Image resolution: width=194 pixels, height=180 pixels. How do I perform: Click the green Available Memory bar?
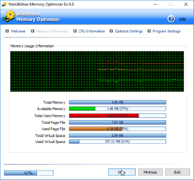click(x=117, y=109)
